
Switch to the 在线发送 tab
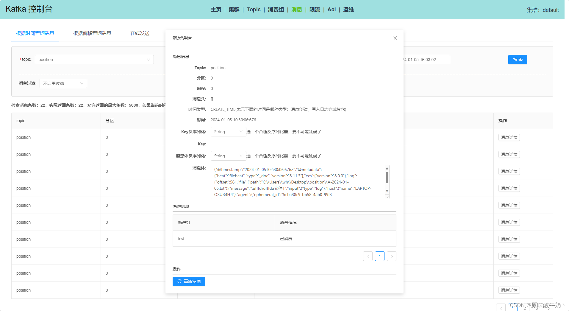pyautogui.click(x=139, y=33)
